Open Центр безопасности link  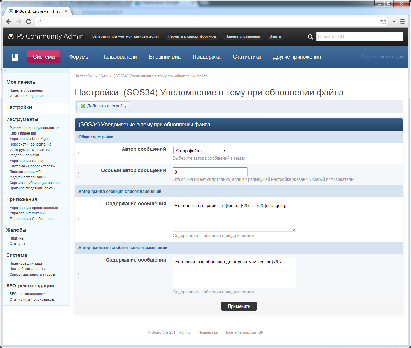click(27, 269)
